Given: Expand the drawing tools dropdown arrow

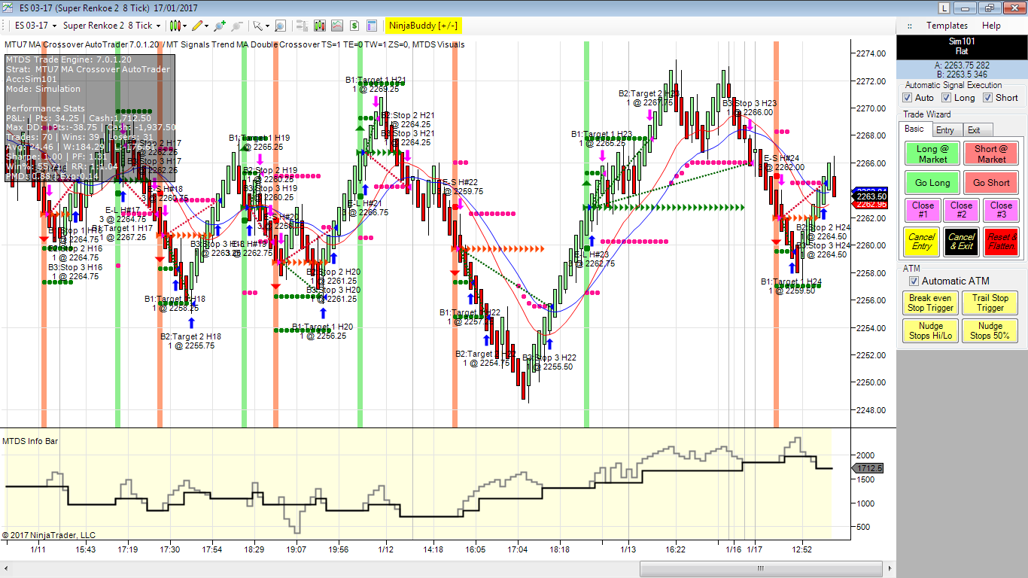Looking at the screenshot, I should pyautogui.click(x=207, y=26).
